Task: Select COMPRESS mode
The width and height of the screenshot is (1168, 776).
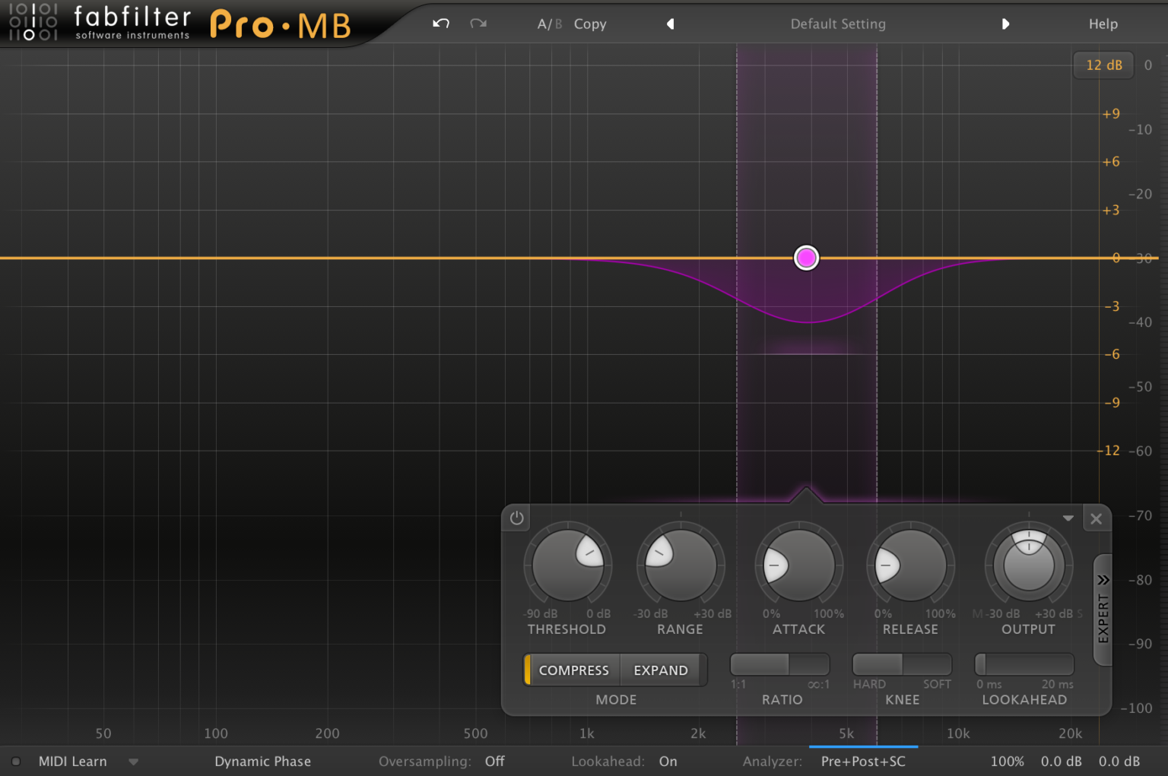Action: (573, 670)
